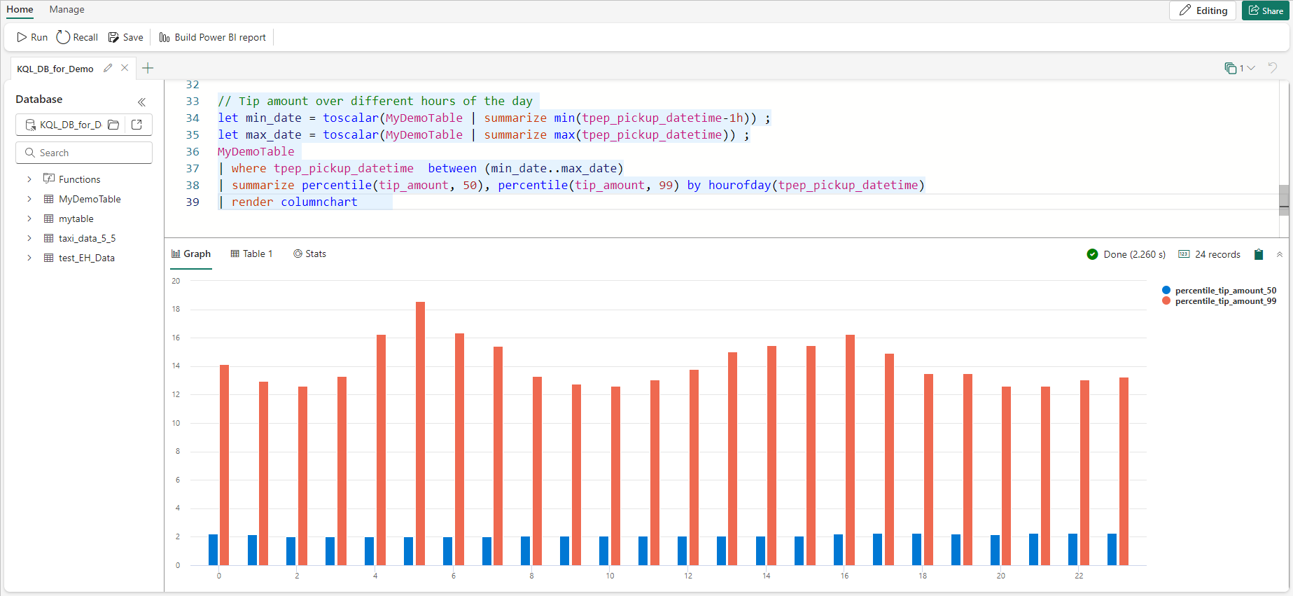Open the Graph results tab
The image size is (1293, 596).
point(191,254)
